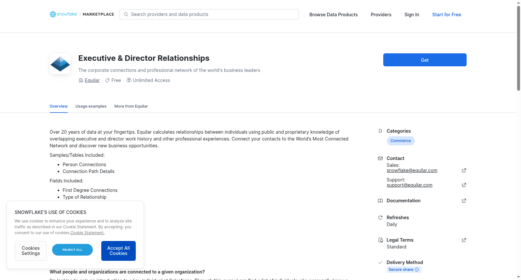The image size is (521, 280).
Task: Click the Unlimited Access label
Action: pyautogui.click(x=151, y=80)
